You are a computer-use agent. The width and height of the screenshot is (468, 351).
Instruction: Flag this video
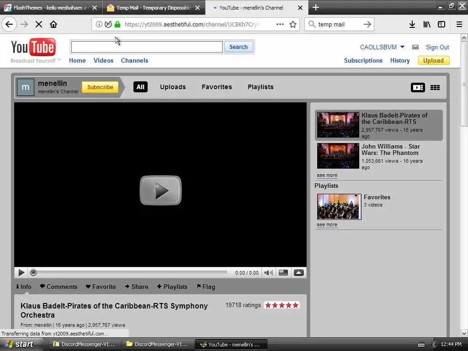click(x=206, y=287)
